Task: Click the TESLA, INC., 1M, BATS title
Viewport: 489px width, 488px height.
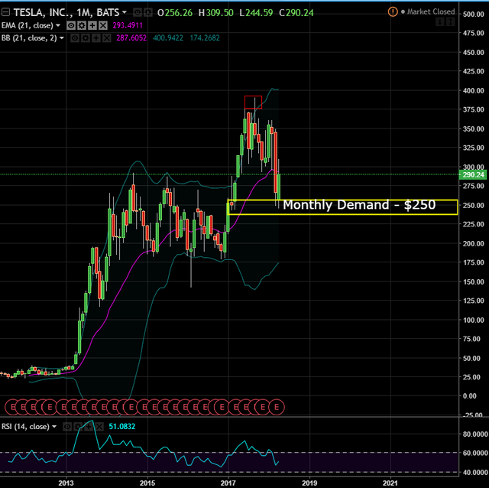Action: (x=66, y=12)
